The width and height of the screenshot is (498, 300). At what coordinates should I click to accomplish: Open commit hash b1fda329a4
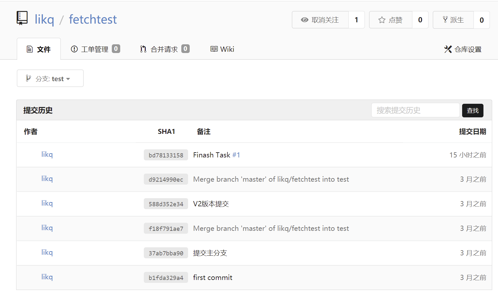pos(166,278)
